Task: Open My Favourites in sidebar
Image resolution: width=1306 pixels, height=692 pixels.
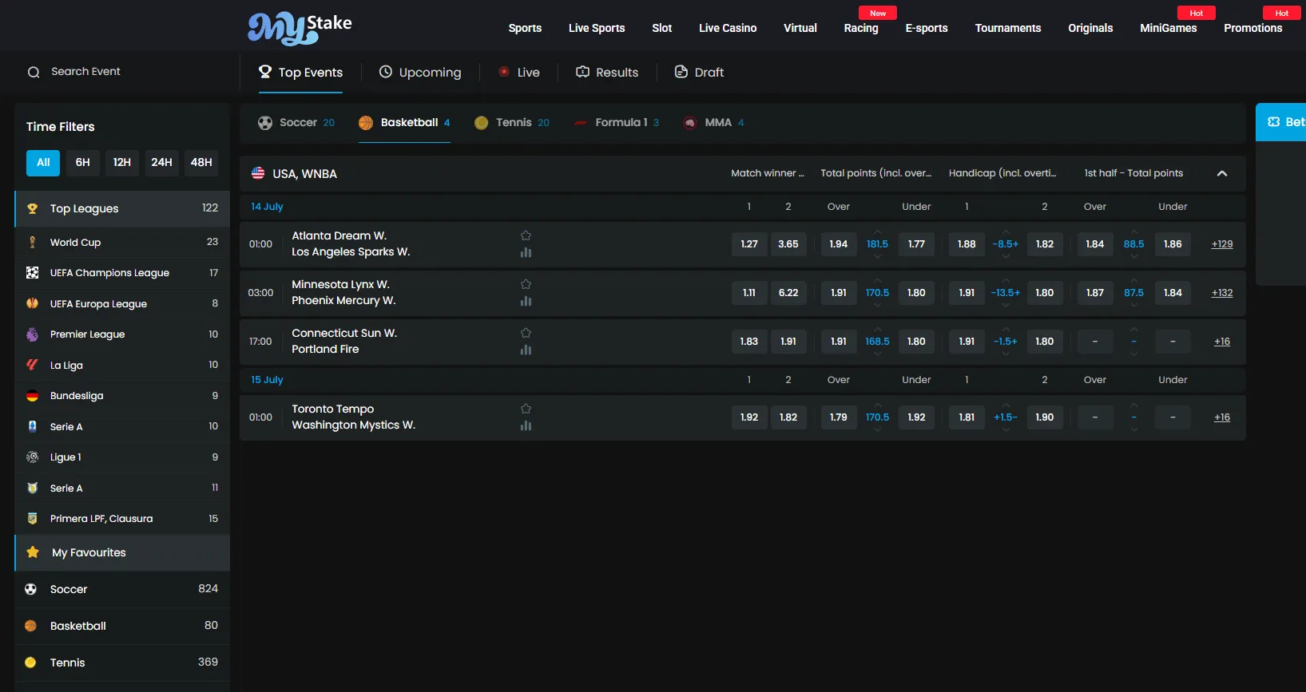Action: point(122,552)
